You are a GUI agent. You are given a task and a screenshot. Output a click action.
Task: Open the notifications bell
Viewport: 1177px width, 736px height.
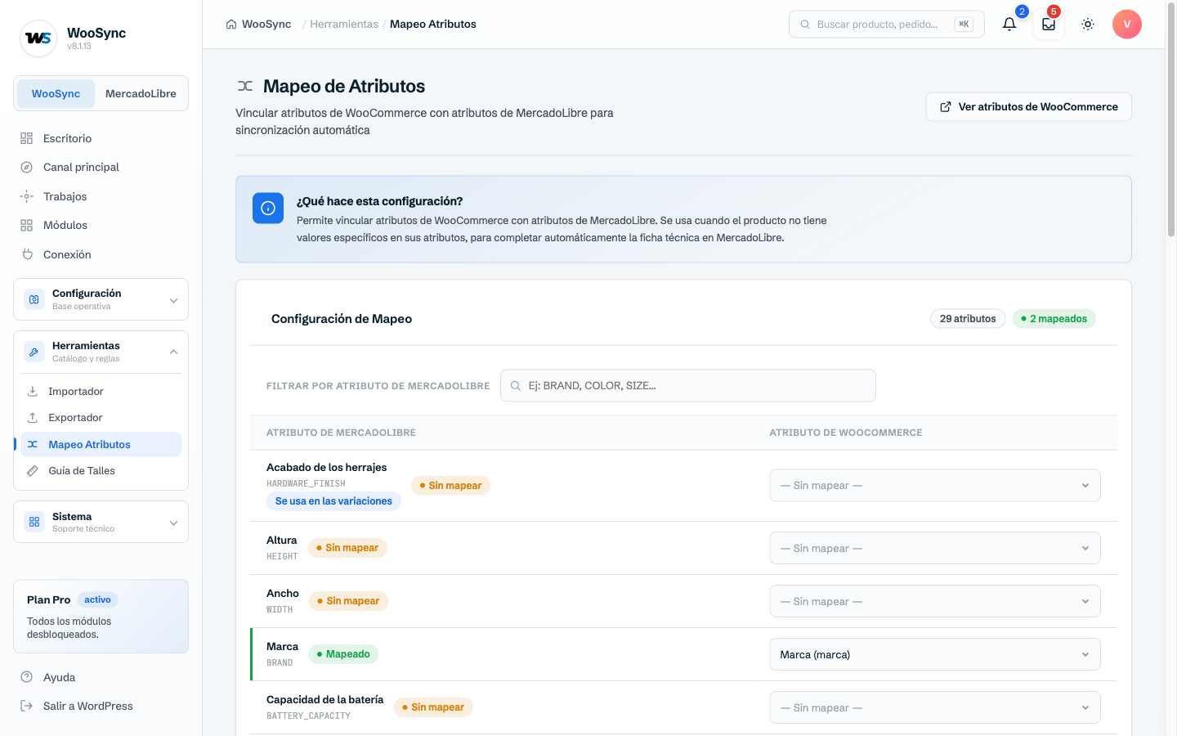[x=1009, y=25]
